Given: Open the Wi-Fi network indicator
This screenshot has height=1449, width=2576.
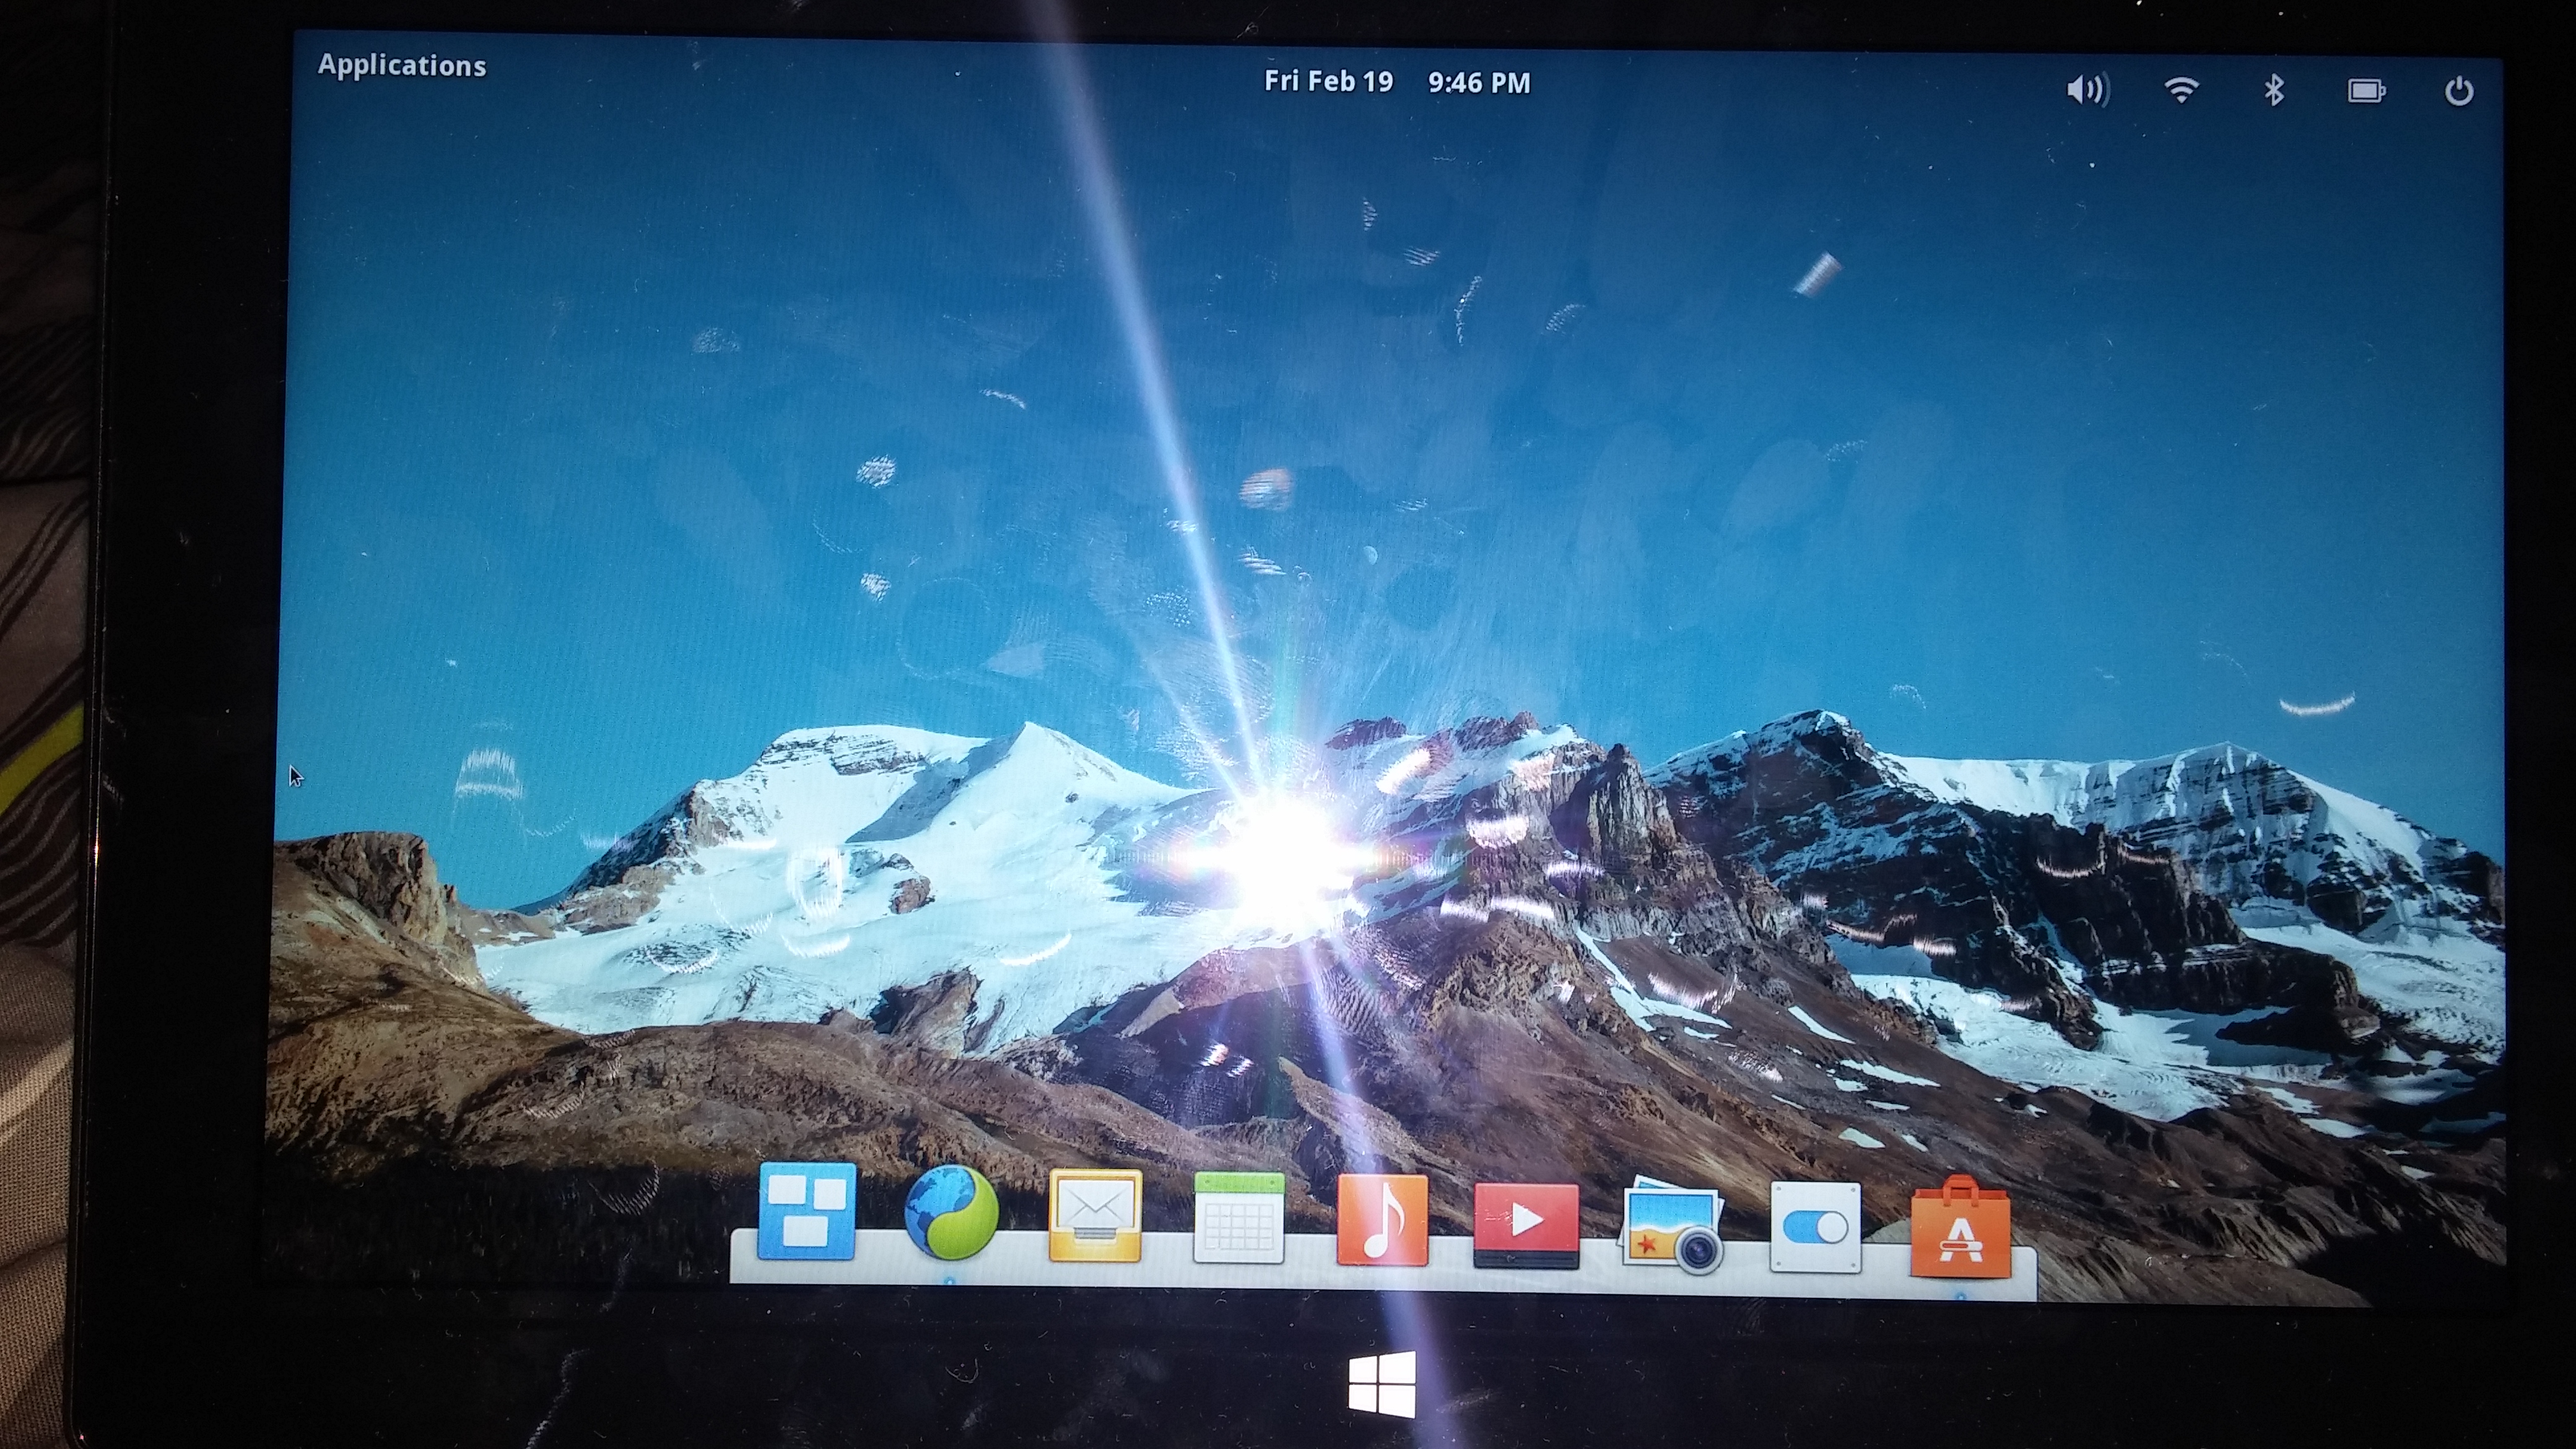Looking at the screenshot, I should (x=2181, y=90).
